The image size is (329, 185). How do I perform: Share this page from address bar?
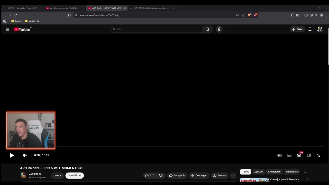click(x=243, y=15)
